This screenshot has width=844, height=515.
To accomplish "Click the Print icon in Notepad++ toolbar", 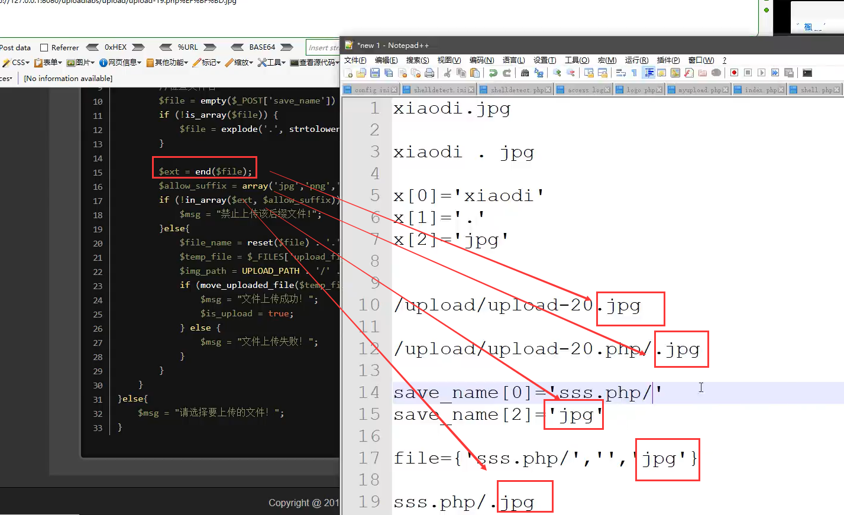I will tap(429, 73).
